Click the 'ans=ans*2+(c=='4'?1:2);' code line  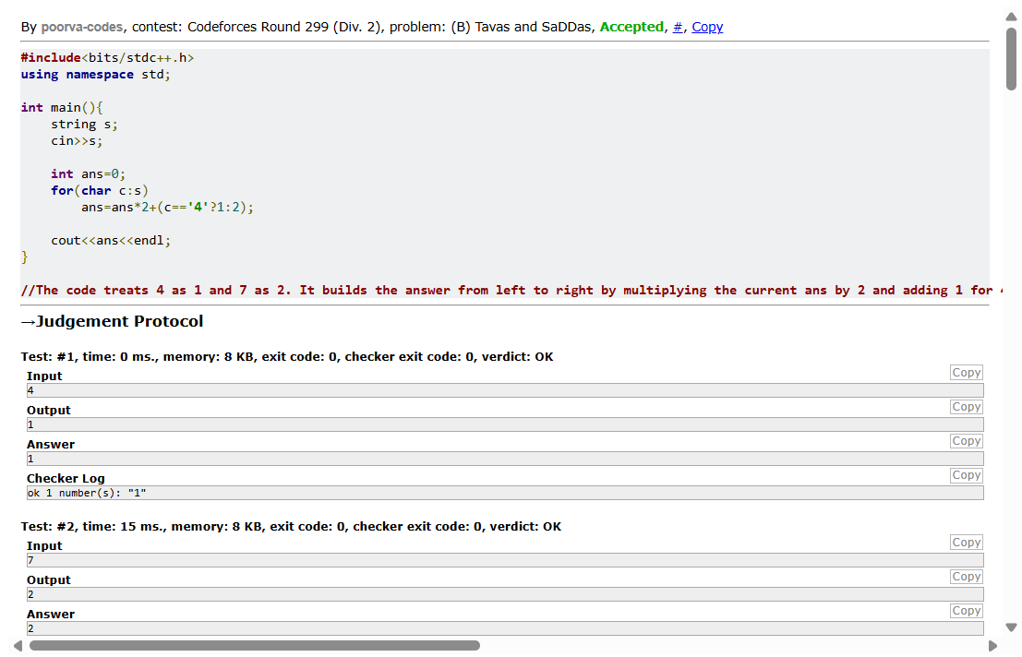tap(167, 207)
